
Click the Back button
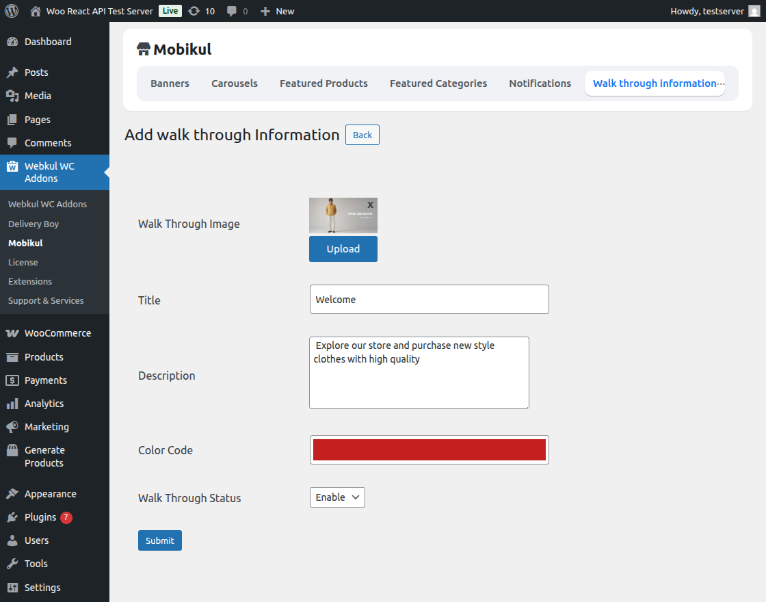pos(362,135)
